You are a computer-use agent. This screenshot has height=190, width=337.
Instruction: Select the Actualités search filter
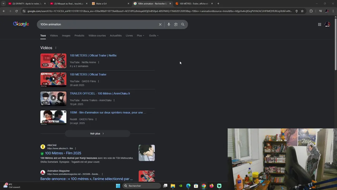(x=116, y=36)
